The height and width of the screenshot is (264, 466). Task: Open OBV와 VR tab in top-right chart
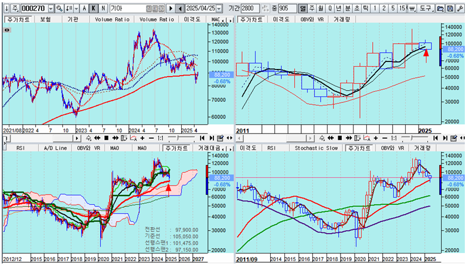coord(311,19)
